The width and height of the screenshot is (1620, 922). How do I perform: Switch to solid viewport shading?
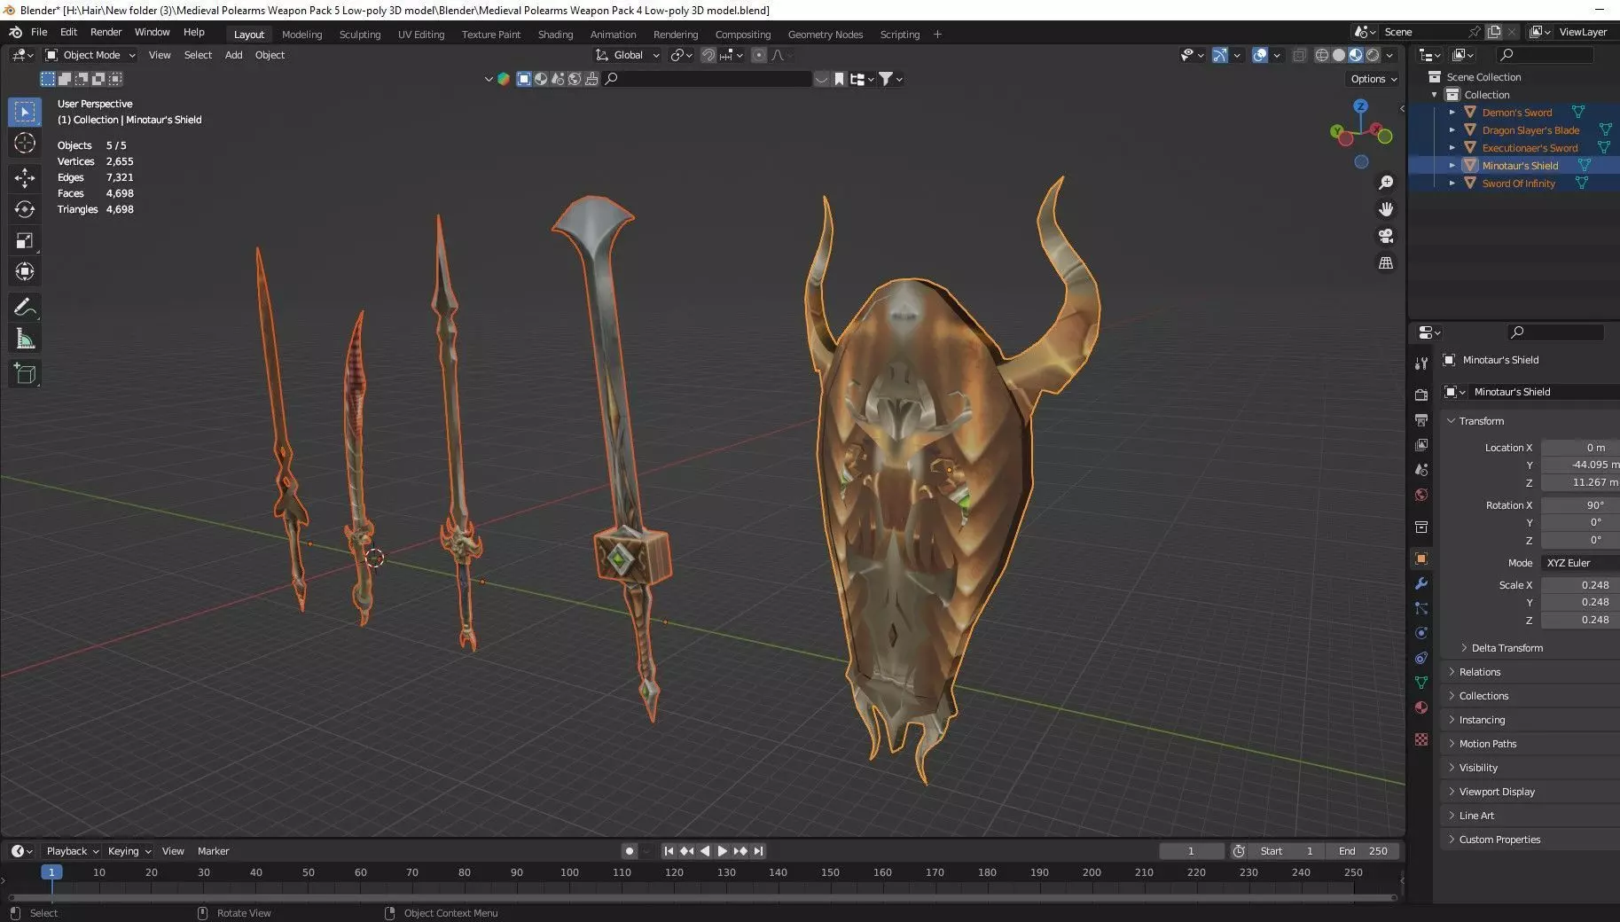[1339, 55]
